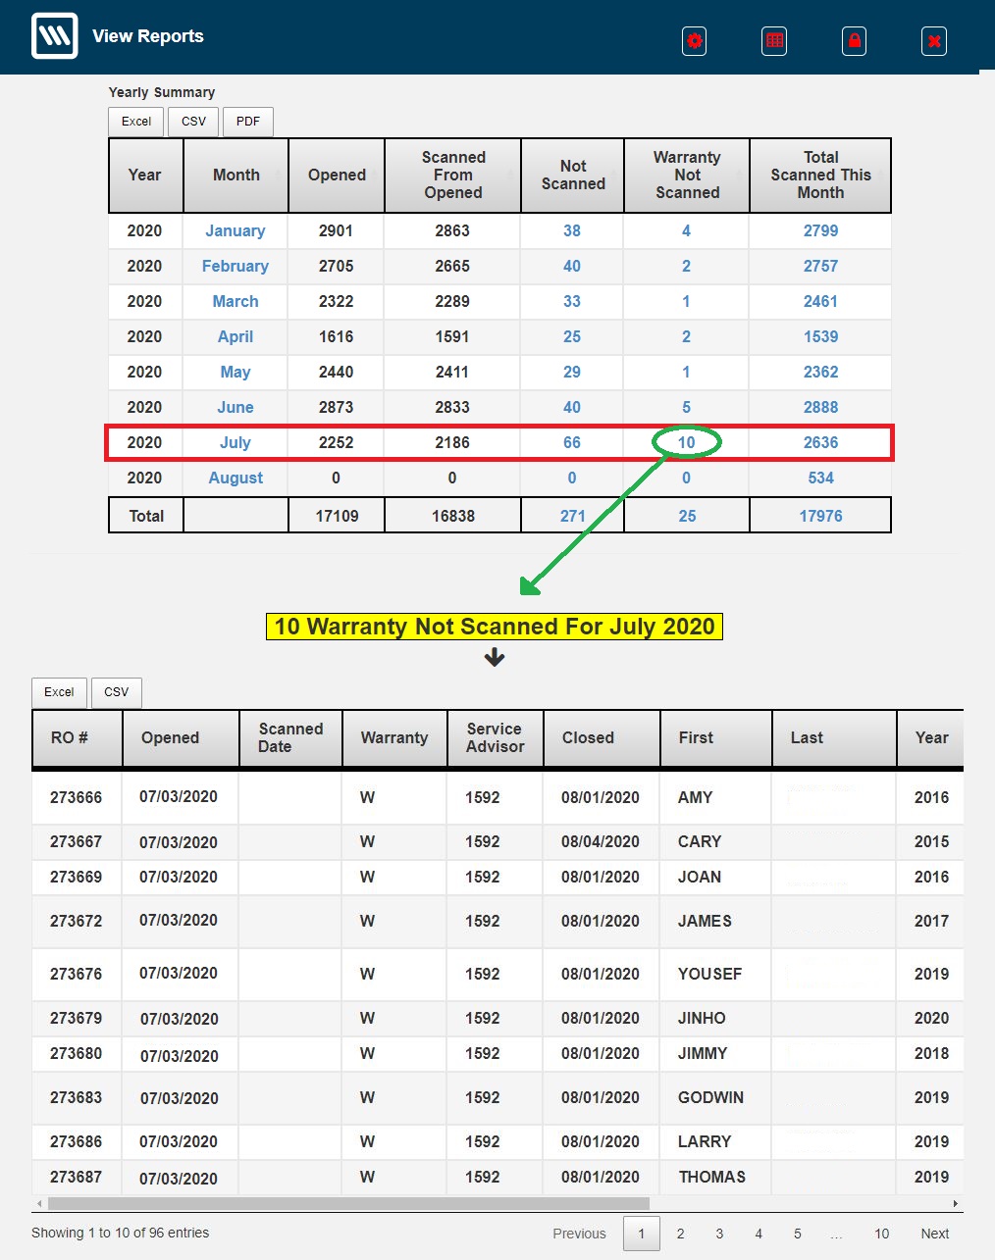995x1260 pixels.
Task: Click total scanned 2799 for January
Action: click(820, 230)
